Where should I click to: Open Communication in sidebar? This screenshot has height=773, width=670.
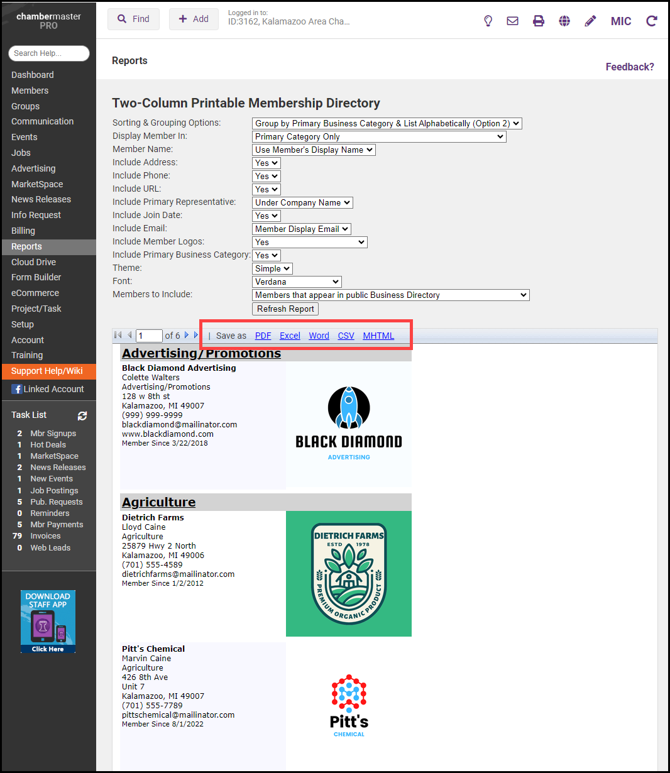[x=42, y=121]
